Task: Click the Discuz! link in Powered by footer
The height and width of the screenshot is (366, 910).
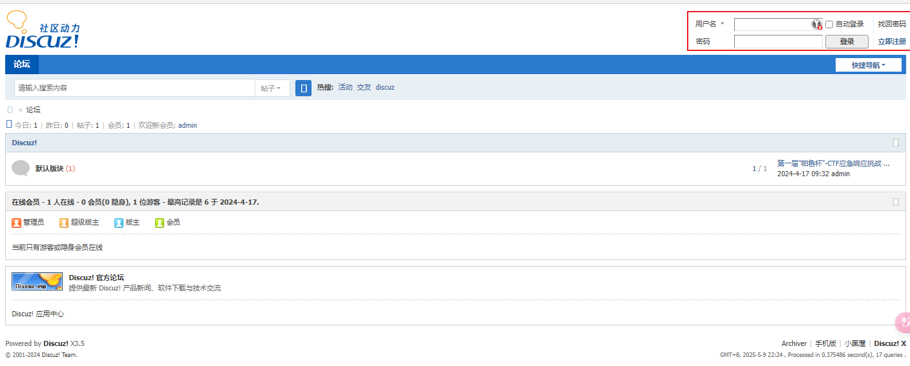Action: click(56, 343)
